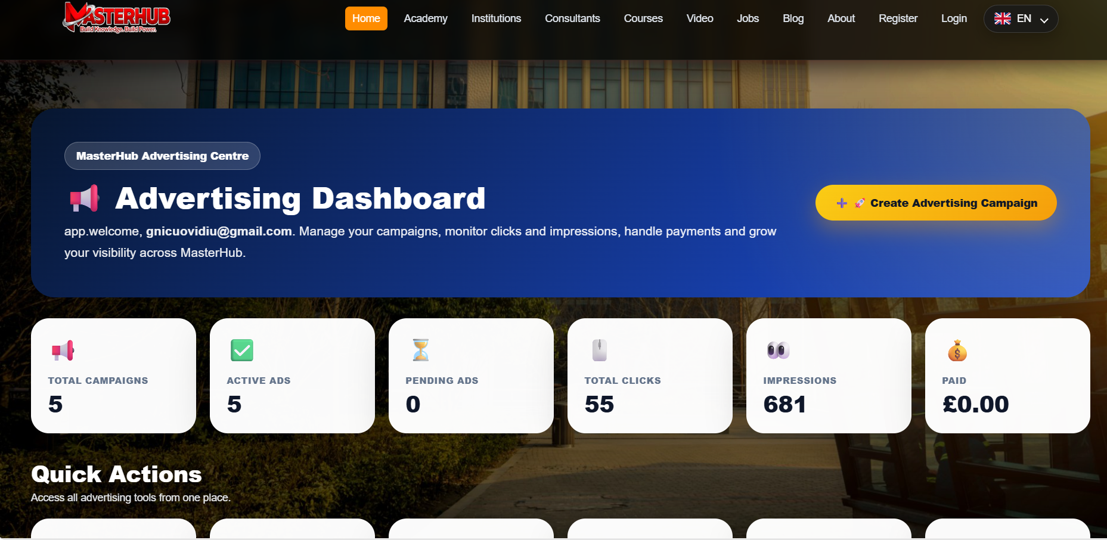Go to the Academy page
The width and height of the screenshot is (1107, 540).
426,18
